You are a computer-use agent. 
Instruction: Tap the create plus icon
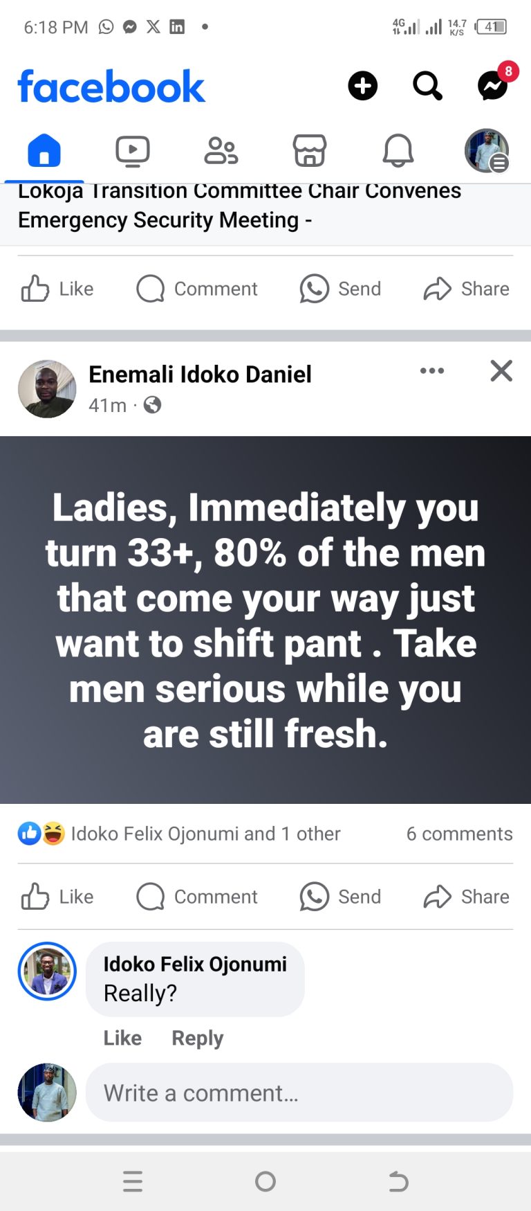click(x=362, y=86)
